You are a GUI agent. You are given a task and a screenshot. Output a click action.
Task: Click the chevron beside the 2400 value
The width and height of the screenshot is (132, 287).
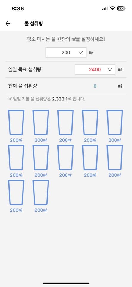(110, 70)
